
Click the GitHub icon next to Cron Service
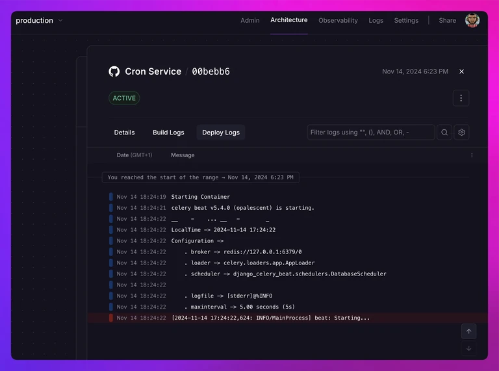(x=114, y=71)
